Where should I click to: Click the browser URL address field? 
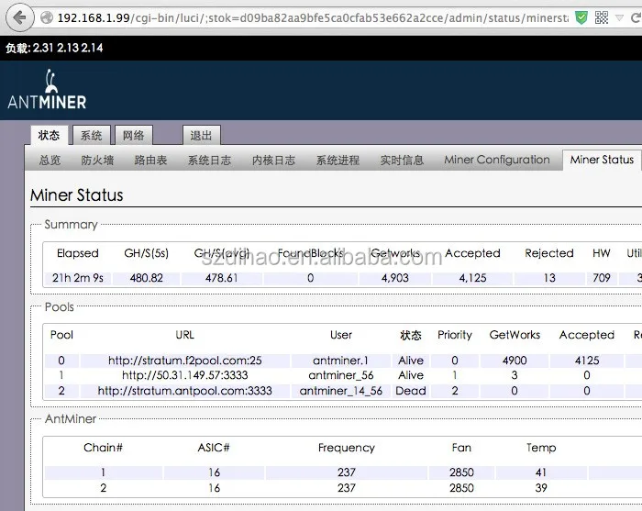tap(313, 18)
